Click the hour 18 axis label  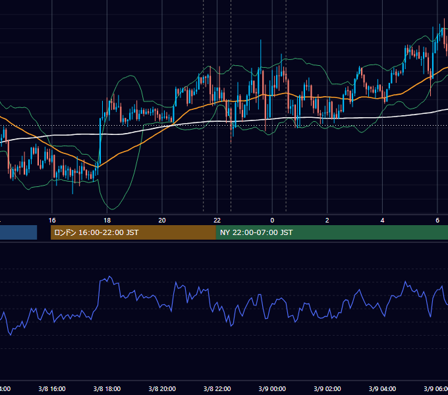[x=107, y=221]
